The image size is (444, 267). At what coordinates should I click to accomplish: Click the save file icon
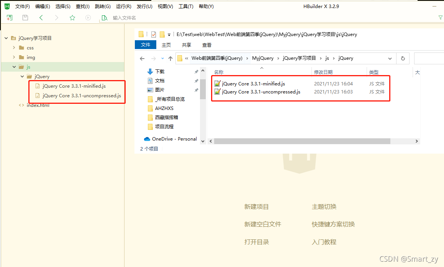(x=25, y=18)
